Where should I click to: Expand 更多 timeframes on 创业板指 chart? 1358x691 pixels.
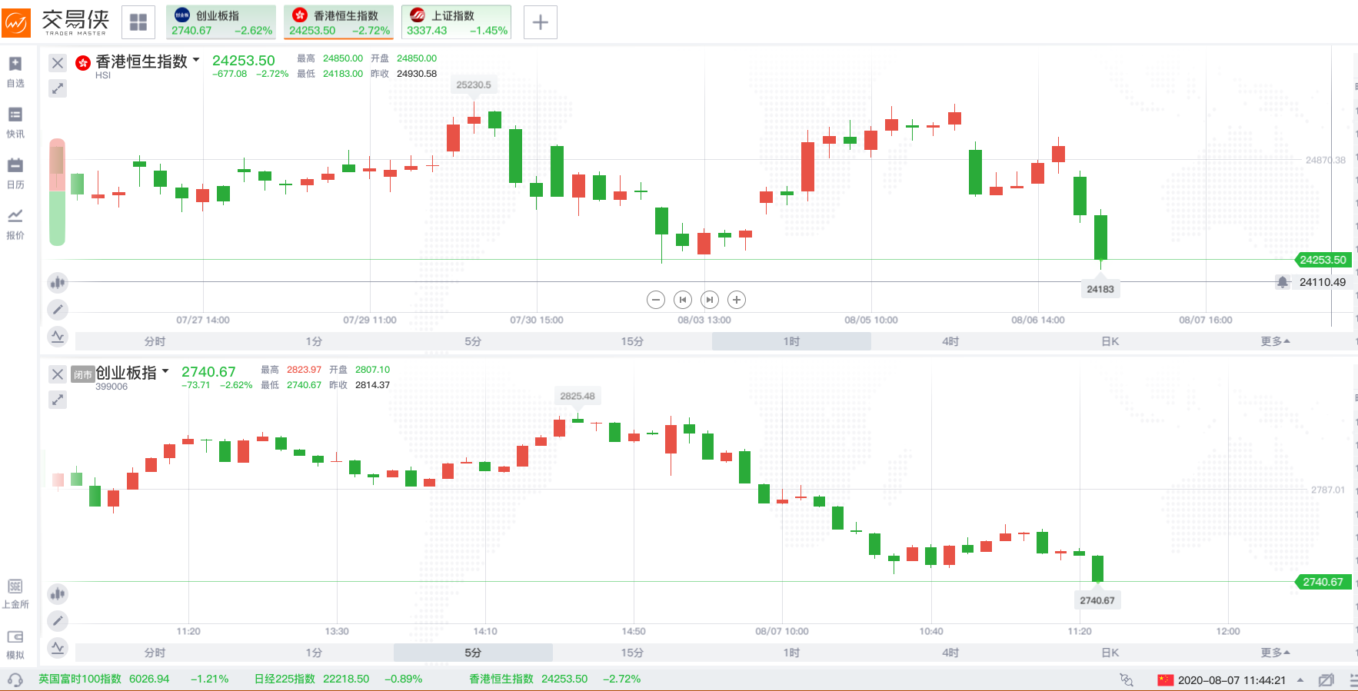[x=1275, y=653]
